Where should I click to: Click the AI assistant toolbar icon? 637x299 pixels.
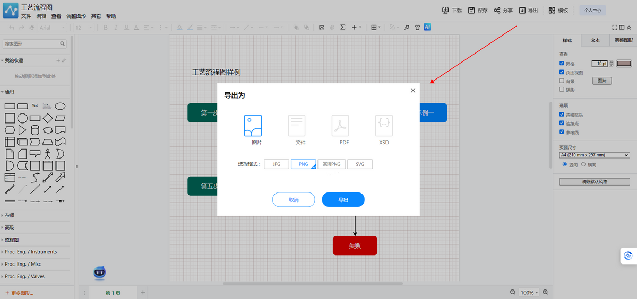[427, 27]
